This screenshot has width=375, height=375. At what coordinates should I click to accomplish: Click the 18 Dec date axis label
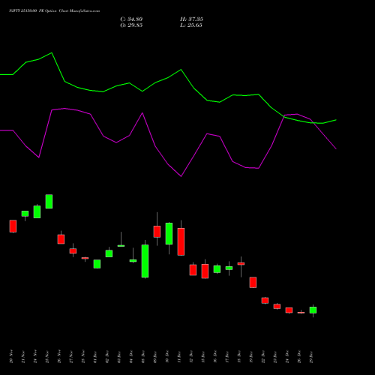[239, 356]
